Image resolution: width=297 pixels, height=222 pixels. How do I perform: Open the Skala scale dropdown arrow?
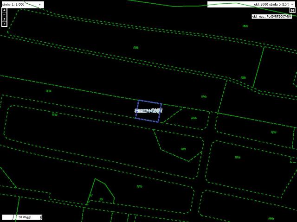[x=40, y=5]
